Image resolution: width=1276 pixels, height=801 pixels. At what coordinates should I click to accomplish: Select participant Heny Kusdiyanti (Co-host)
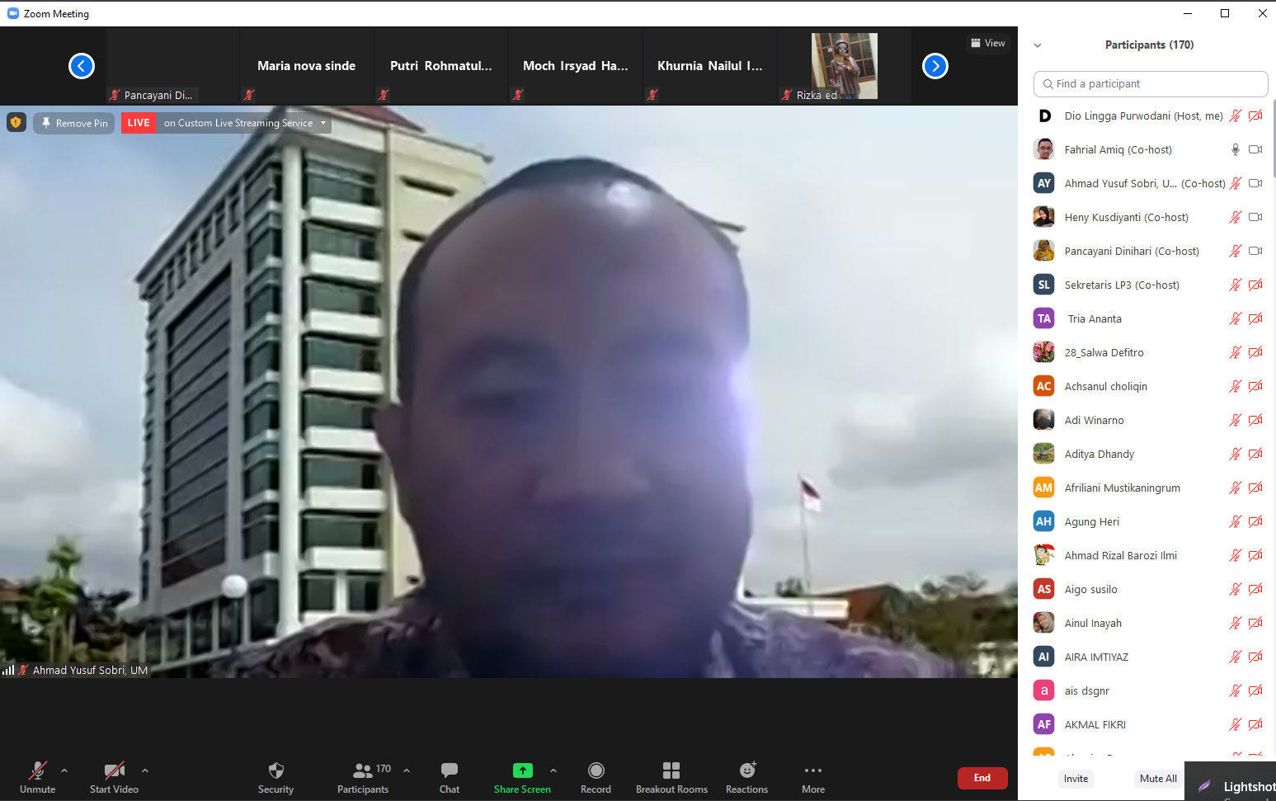(1148, 217)
